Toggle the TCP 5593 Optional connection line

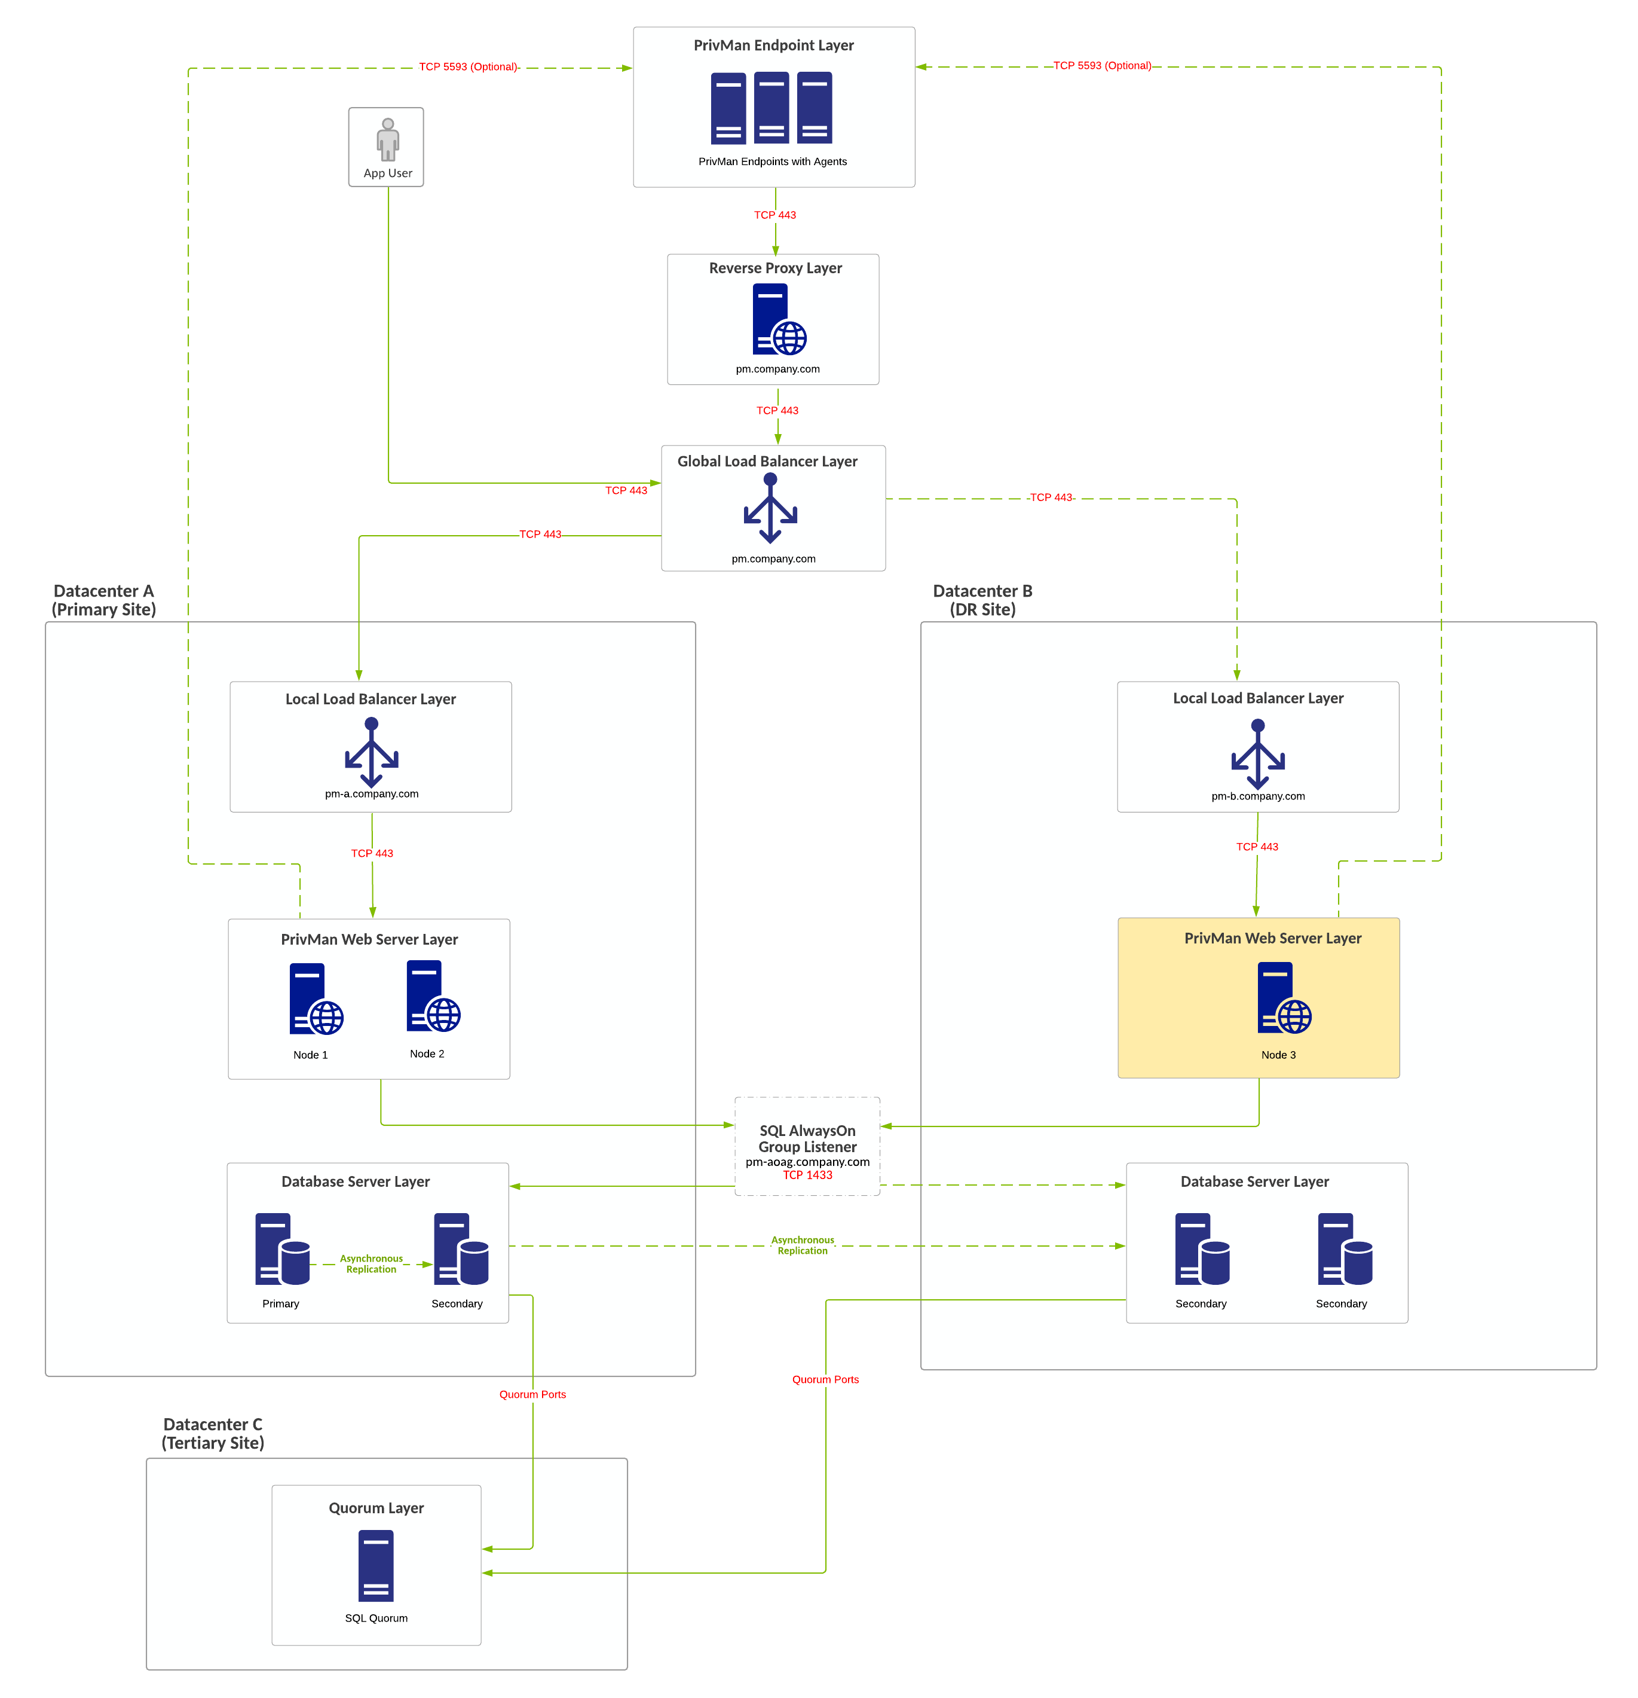(x=500, y=63)
